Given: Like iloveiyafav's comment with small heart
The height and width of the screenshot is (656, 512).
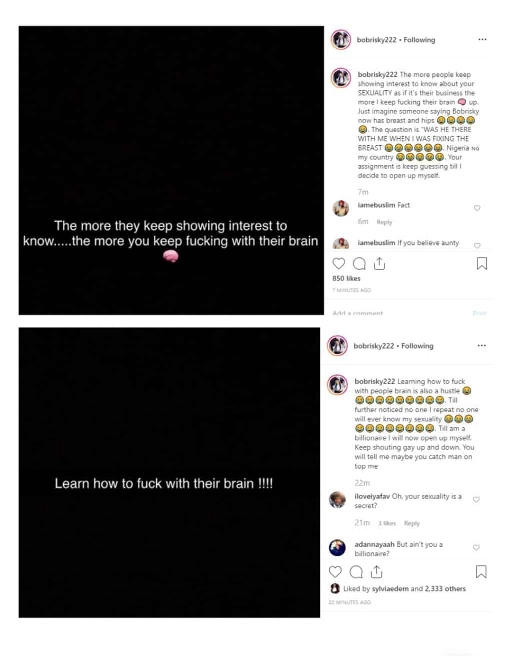Looking at the screenshot, I should [476, 499].
